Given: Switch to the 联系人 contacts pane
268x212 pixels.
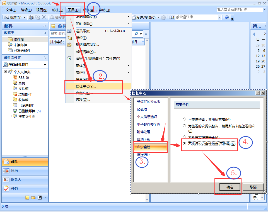Looking at the screenshot, I should tap(25, 180).
